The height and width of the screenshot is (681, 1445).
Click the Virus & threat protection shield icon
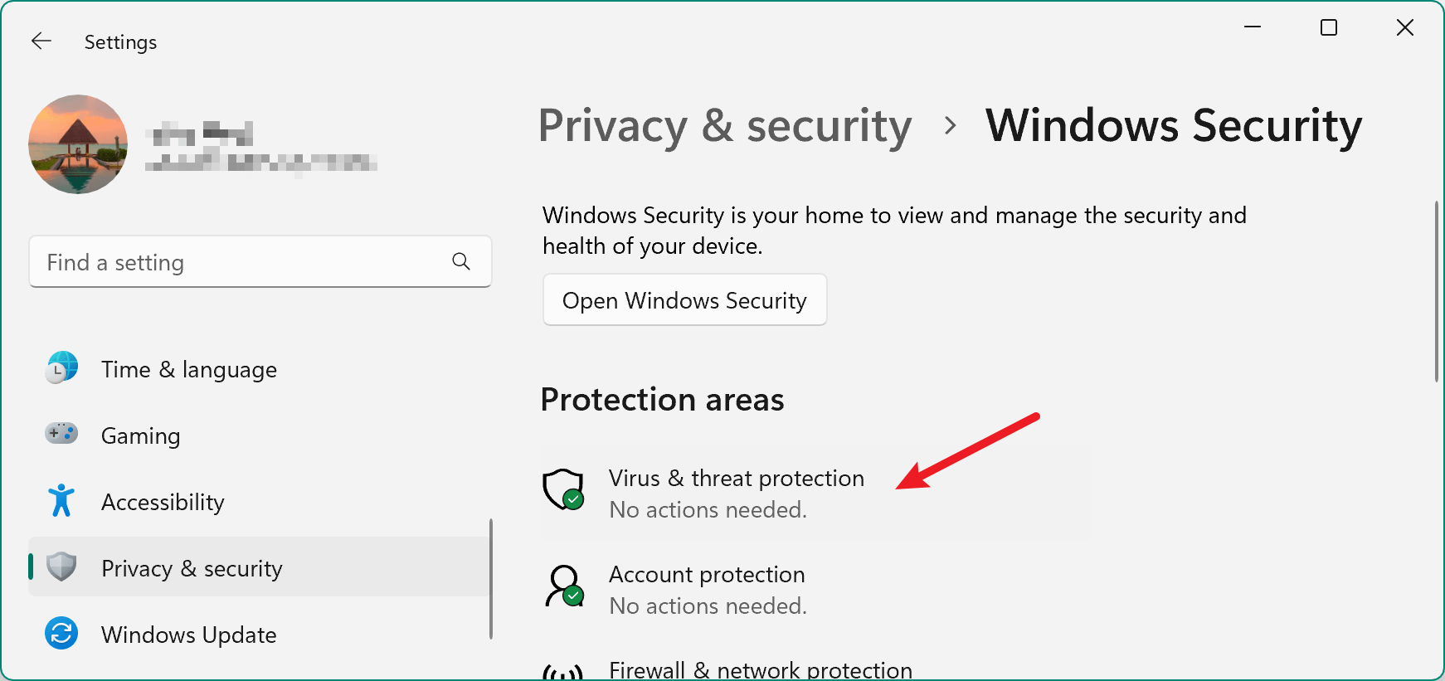pos(563,489)
